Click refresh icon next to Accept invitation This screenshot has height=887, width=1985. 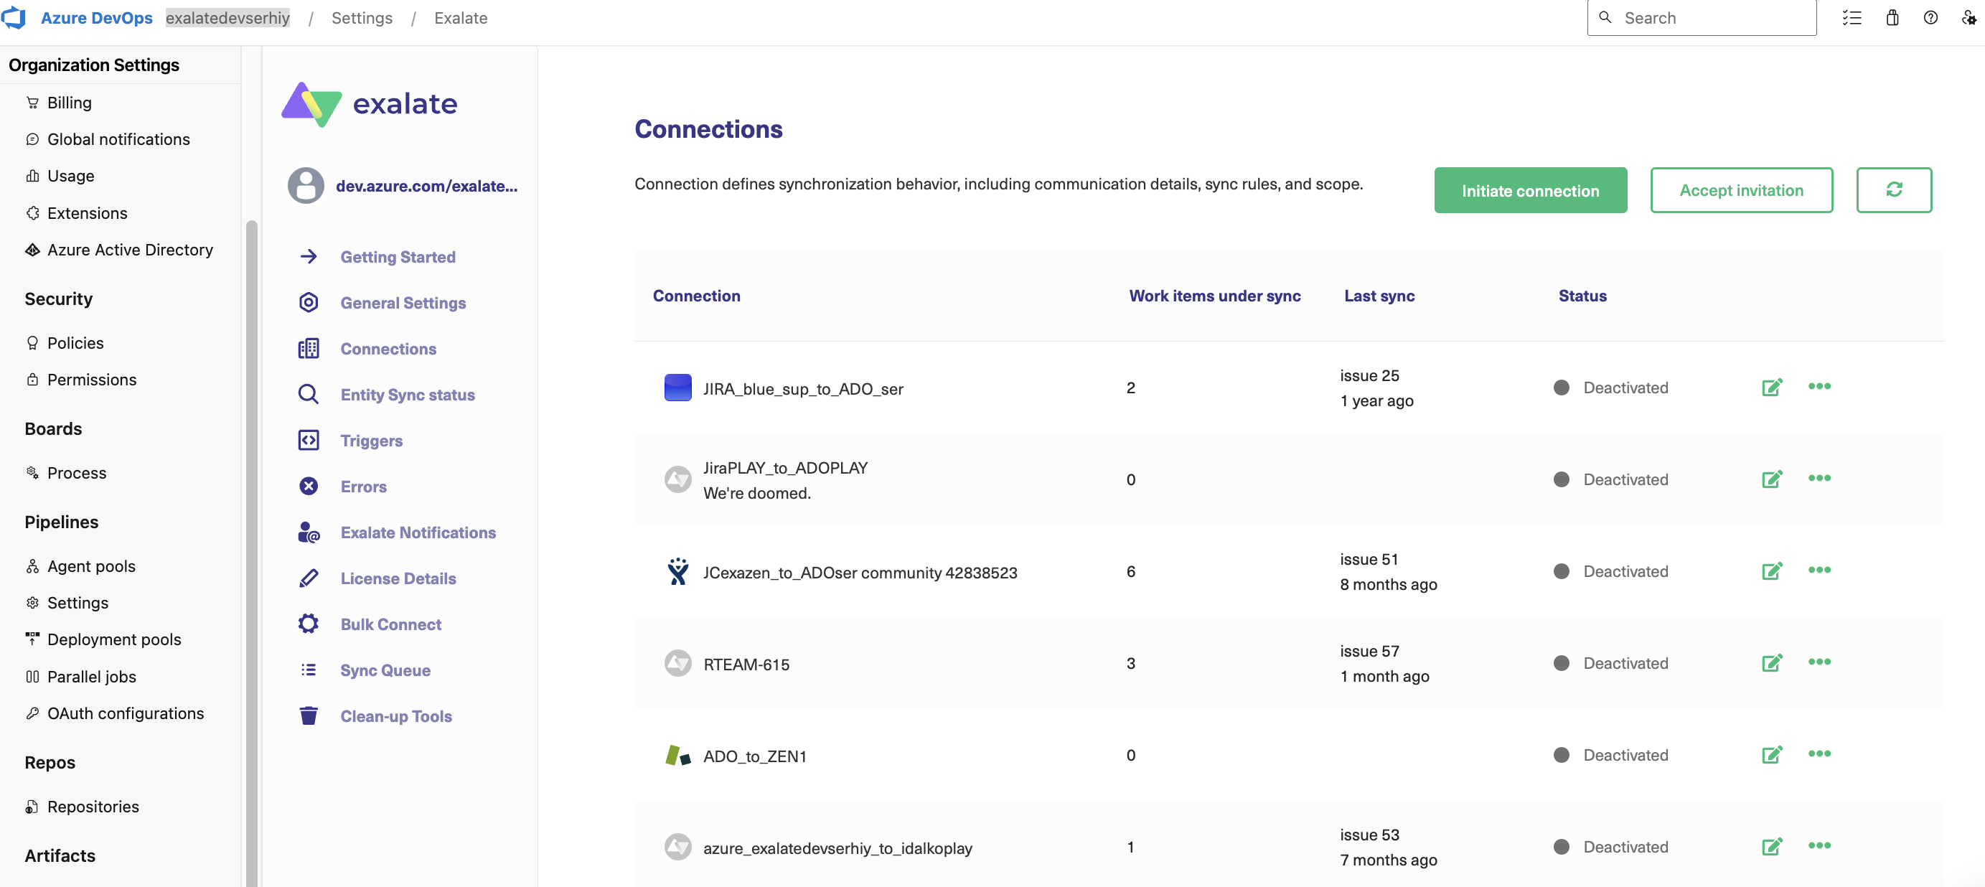tap(1895, 189)
